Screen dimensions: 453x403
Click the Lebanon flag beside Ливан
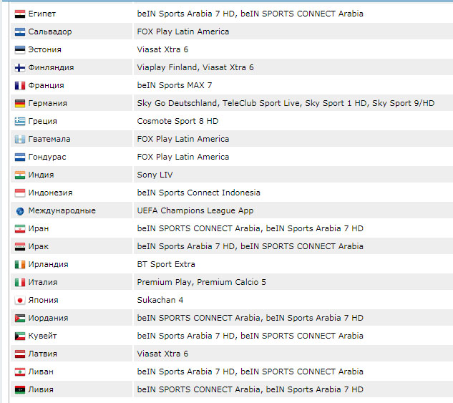(x=20, y=372)
